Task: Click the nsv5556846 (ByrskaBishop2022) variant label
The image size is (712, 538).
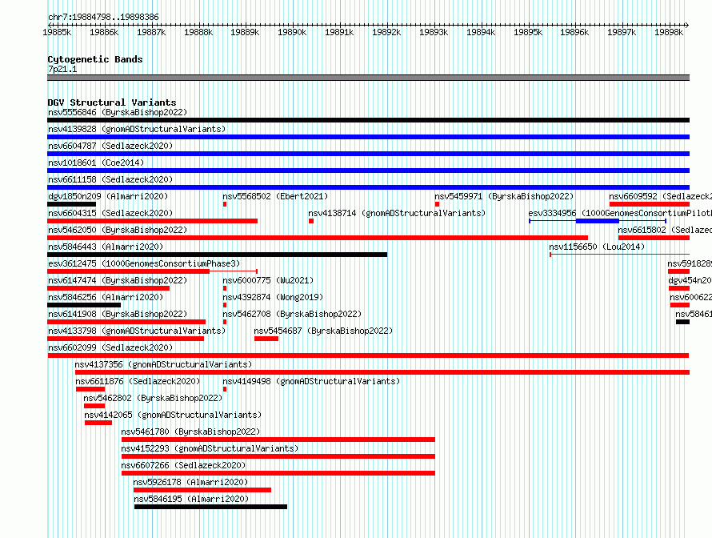Action: (118, 112)
